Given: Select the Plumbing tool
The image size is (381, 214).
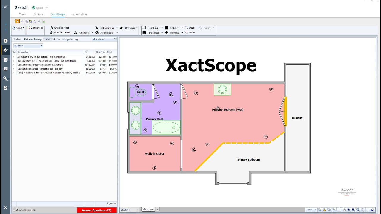Looking at the screenshot, I should [150, 28].
